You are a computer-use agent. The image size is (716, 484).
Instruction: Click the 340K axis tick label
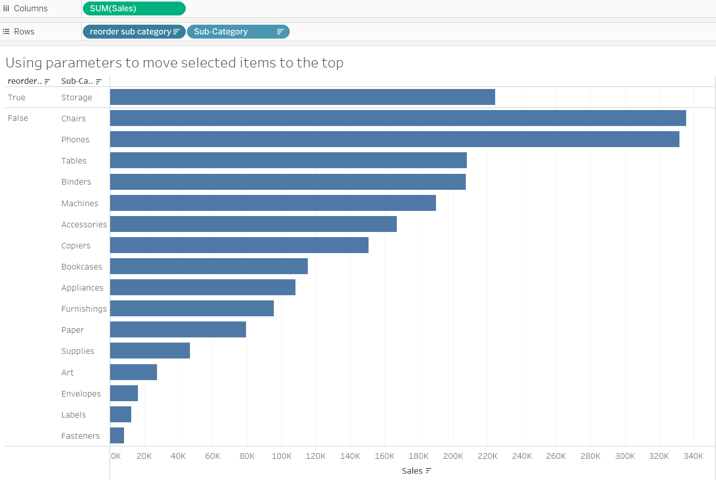[693, 456]
